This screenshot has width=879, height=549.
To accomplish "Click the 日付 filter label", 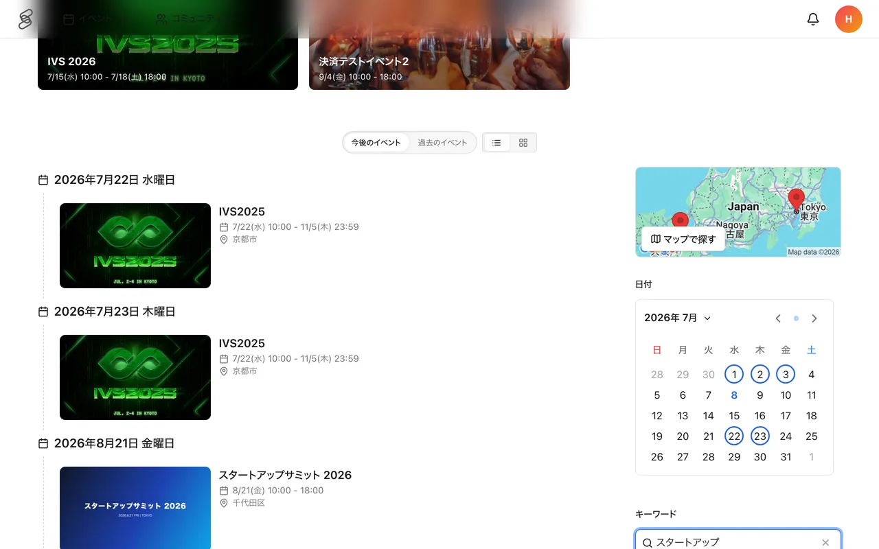I will tap(643, 284).
